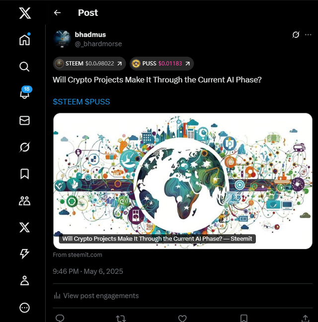Expand the More circle menu in sidebar

pos(24,308)
